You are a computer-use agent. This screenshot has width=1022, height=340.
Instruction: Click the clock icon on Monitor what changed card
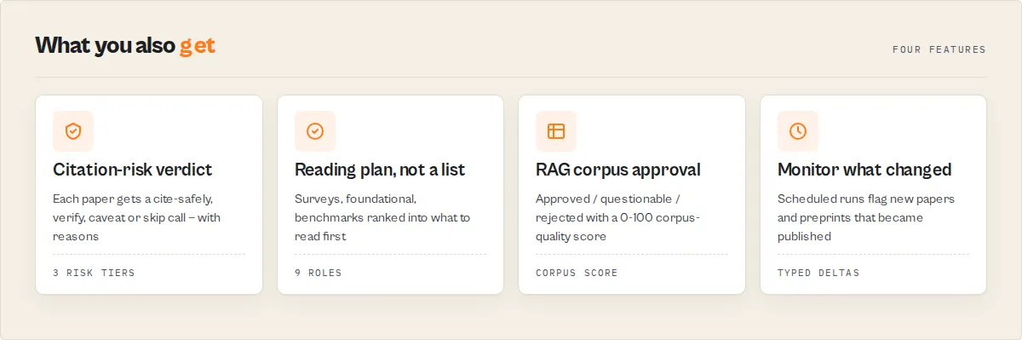798,131
